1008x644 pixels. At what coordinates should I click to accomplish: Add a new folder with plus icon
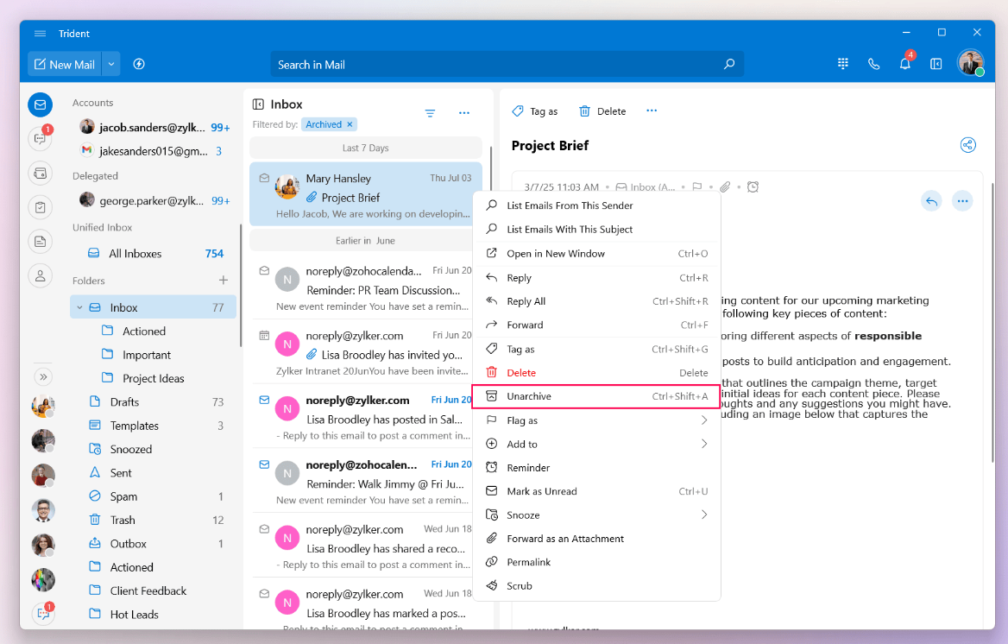click(x=223, y=281)
